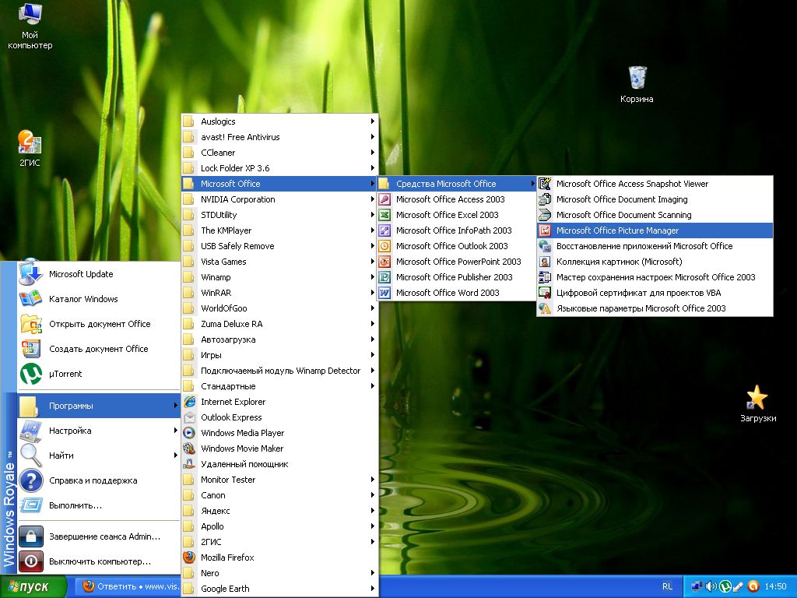This screenshot has width=797, height=598.
Task: Launch the 2ГИС desktop shortcut icon
Action: pyautogui.click(x=30, y=142)
